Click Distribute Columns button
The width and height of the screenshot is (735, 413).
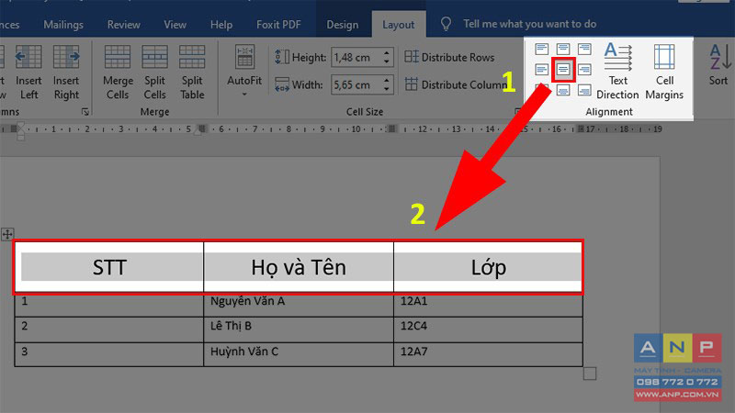pyautogui.click(x=457, y=84)
